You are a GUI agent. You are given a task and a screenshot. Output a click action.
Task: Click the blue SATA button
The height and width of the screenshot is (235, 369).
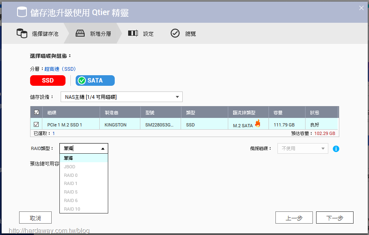pos(95,81)
